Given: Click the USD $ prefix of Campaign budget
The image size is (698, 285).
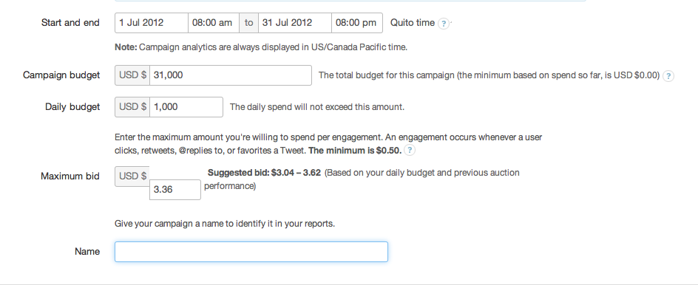Looking at the screenshot, I should click(132, 75).
